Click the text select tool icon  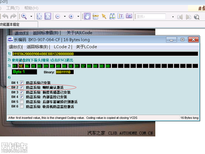click(120, 16)
